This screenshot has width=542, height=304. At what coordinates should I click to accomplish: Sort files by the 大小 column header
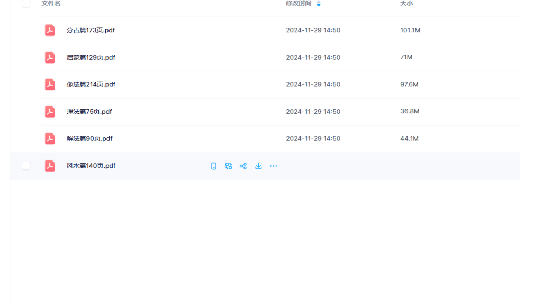tap(406, 4)
